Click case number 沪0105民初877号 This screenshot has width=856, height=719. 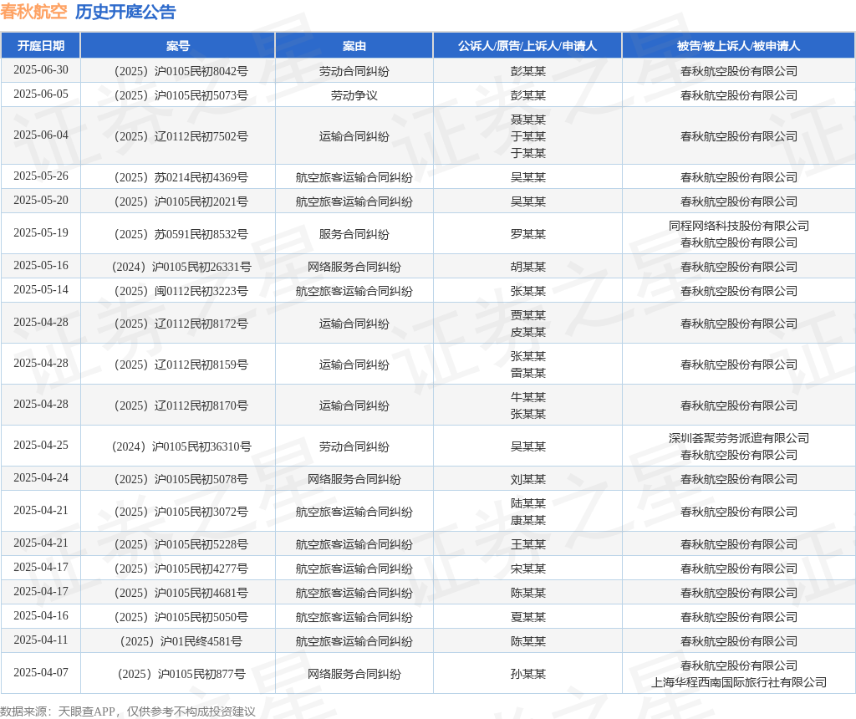pos(181,674)
